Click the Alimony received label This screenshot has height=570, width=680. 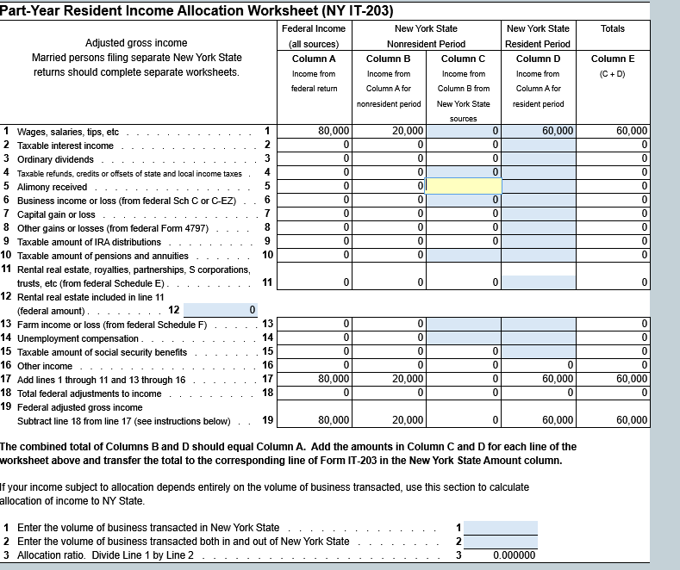pos(52,187)
